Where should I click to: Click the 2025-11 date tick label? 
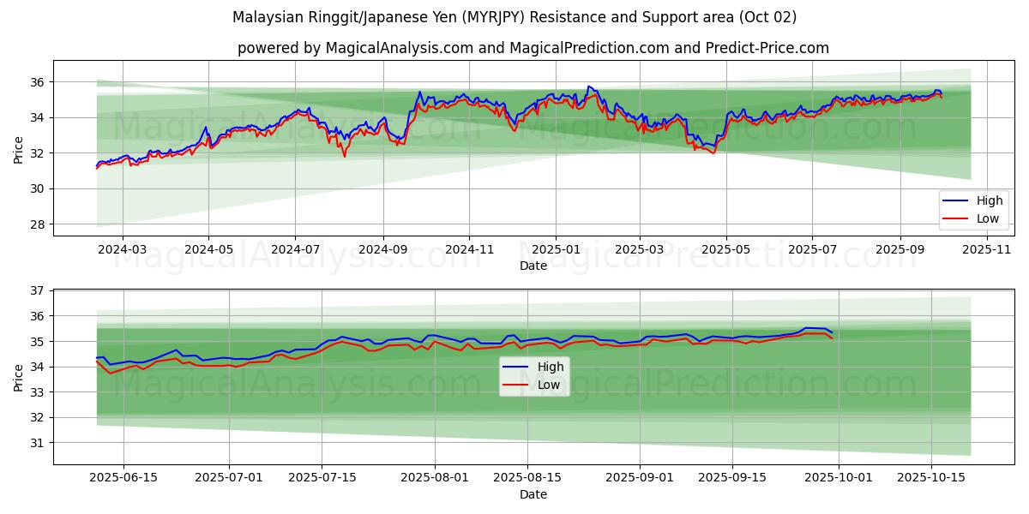pyautogui.click(x=986, y=249)
